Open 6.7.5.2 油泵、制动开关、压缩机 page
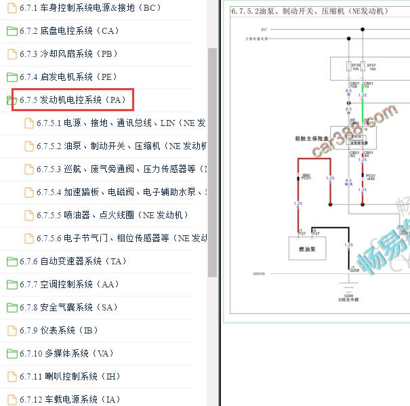 point(121,146)
